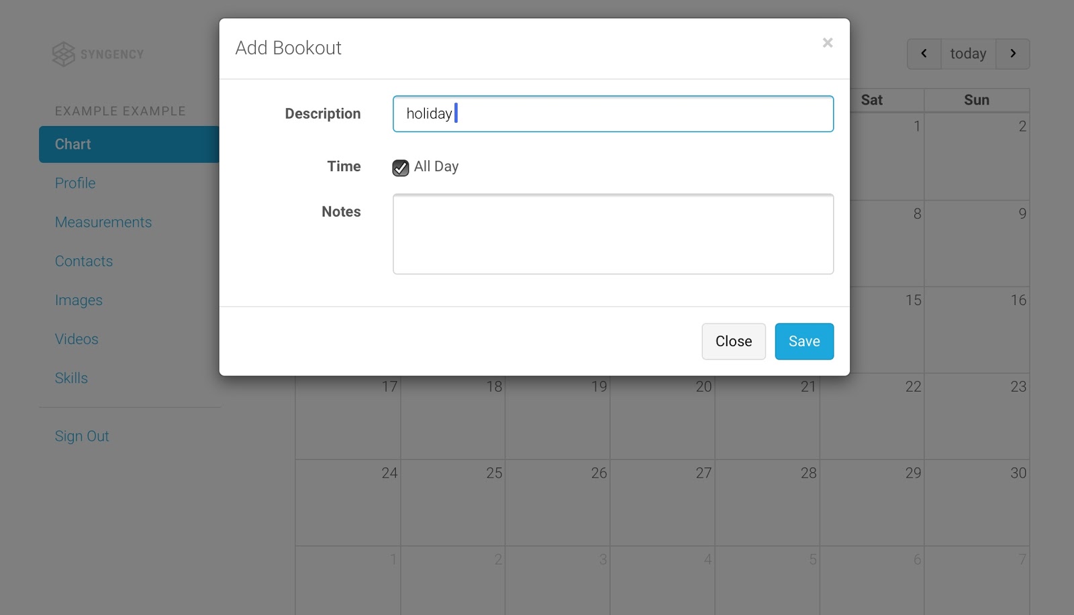This screenshot has width=1074, height=615.
Task: Select calendar day 23
Action: 977,416
